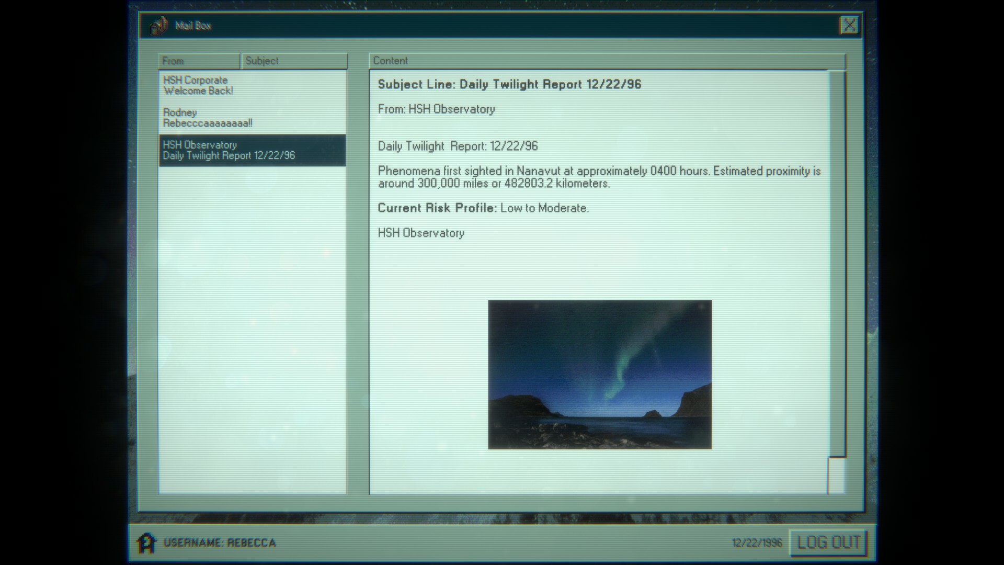Click the subject line Daily Twilight Report 12/22/96
The width and height of the screenshot is (1004, 565).
pos(510,84)
